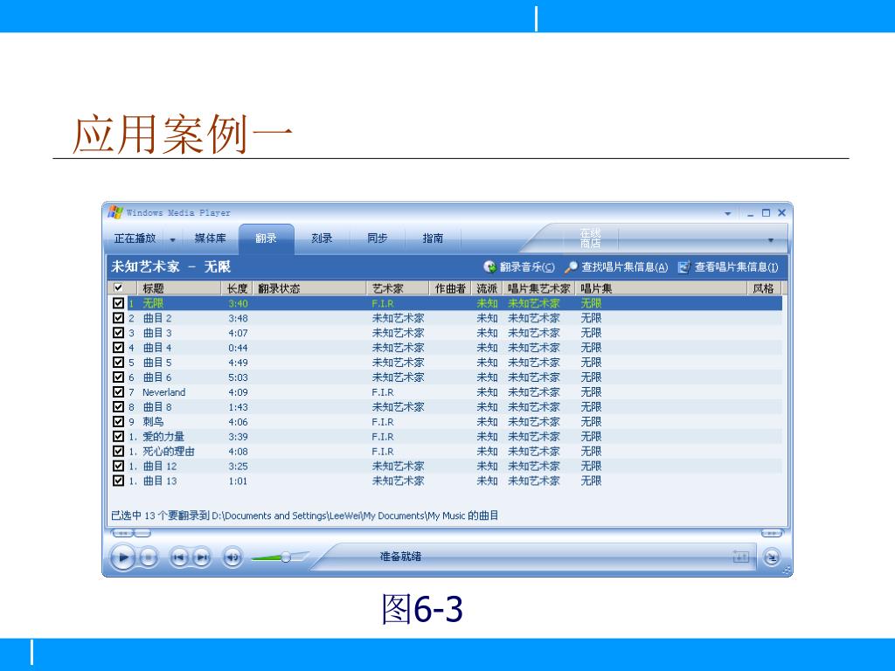Viewport: 895px width, 671px height.
Task: Open the title bar menu dropdown arrow
Action: [728, 213]
